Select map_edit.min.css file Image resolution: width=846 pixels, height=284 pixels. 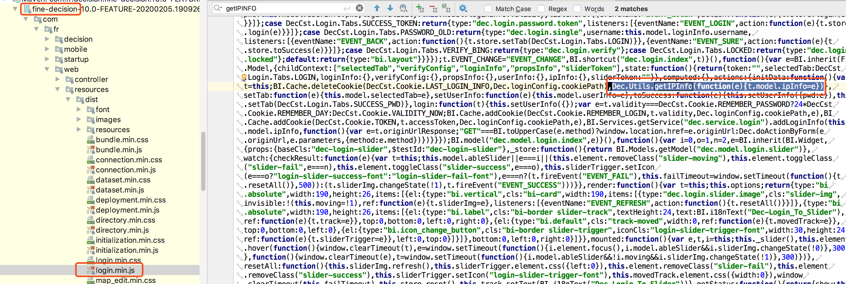[125, 280]
